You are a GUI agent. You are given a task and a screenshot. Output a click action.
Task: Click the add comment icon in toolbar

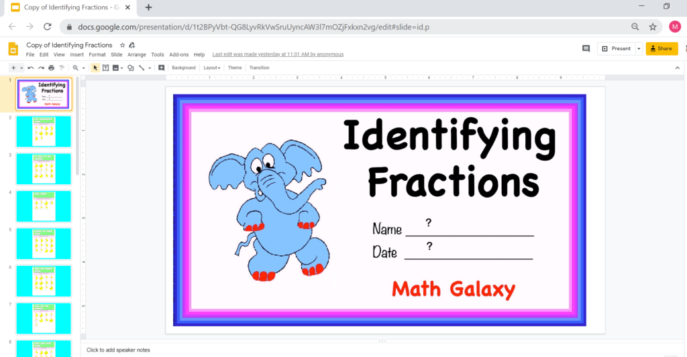tap(161, 68)
